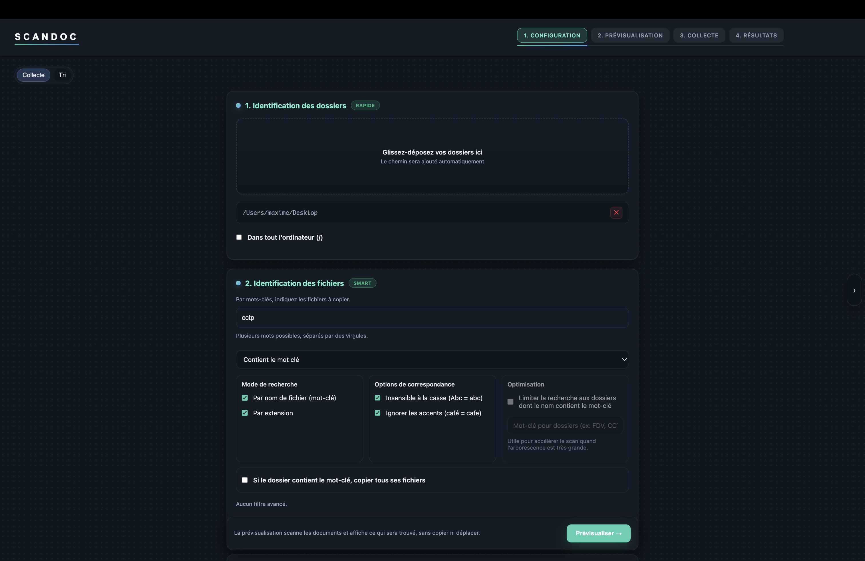Image resolution: width=865 pixels, height=561 pixels.
Task: Enable Limiter la recherche aux dossiers
Action: tap(510, 402)
